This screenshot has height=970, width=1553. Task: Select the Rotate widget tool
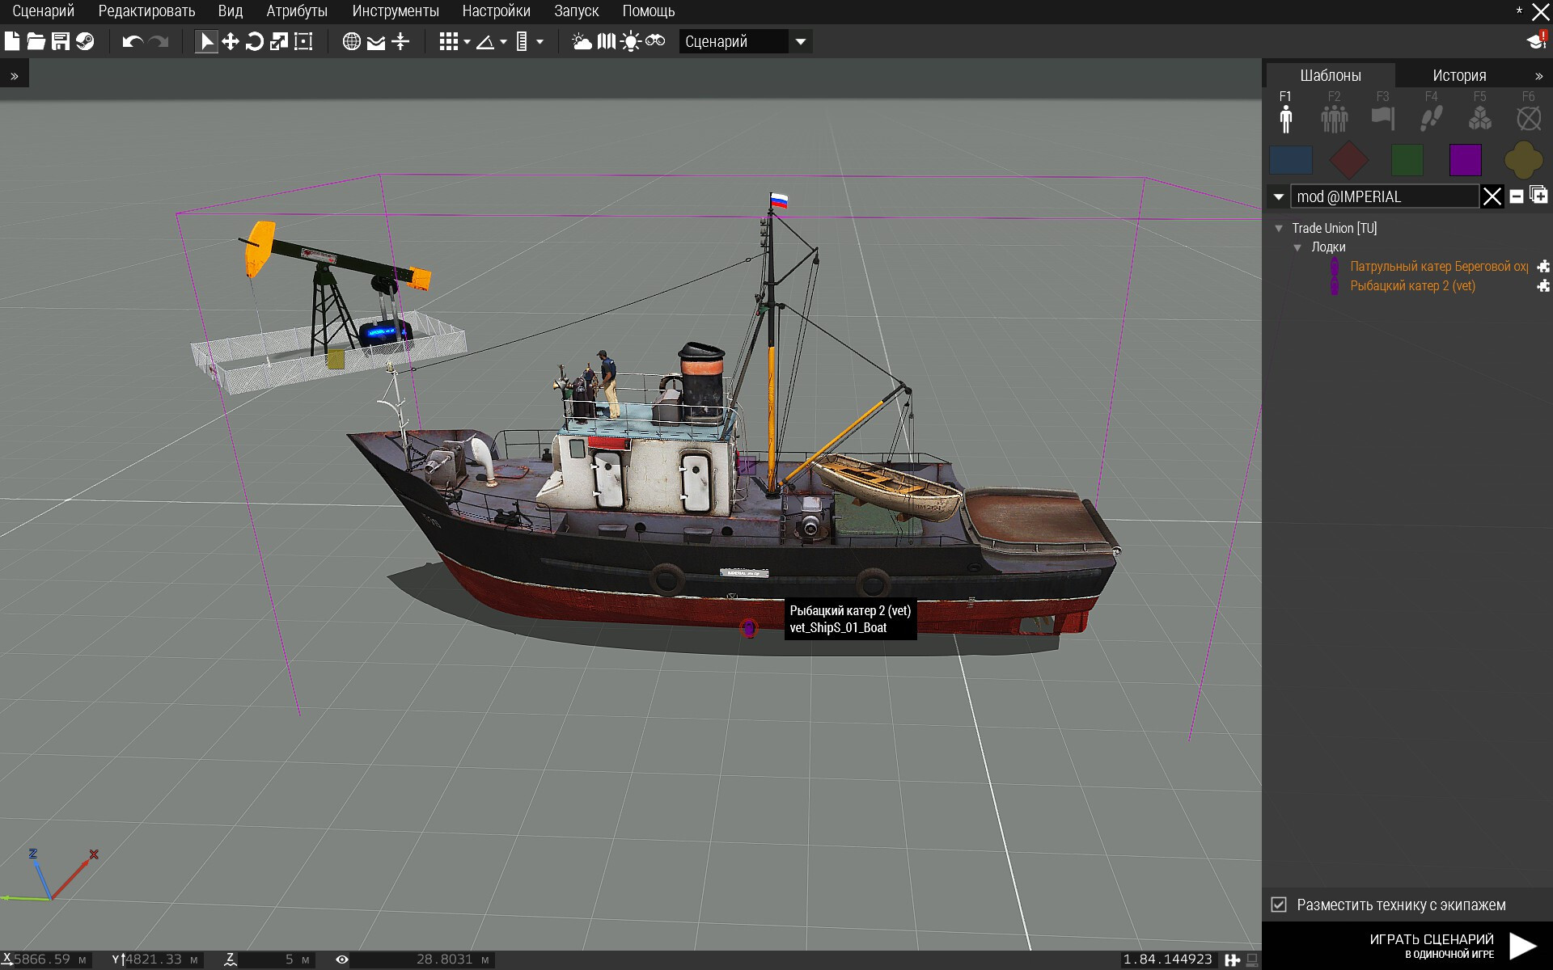(254, 42)
